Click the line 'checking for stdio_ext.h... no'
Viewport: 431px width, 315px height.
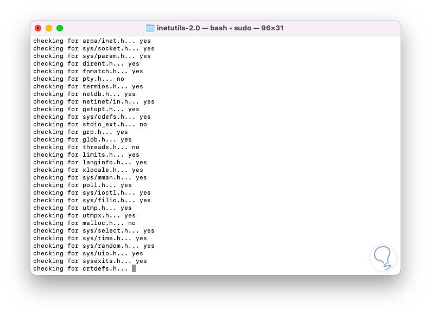90,125
